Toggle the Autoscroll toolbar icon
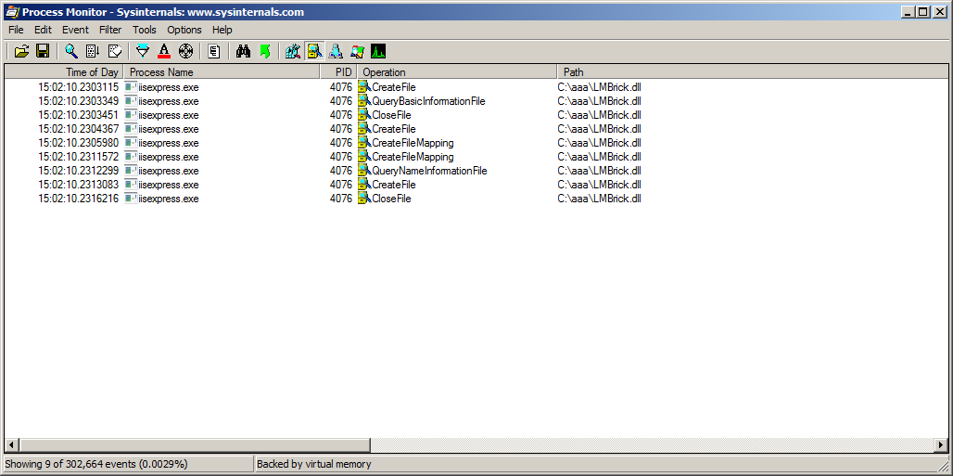Screen dimensions: 953x476 93,51
